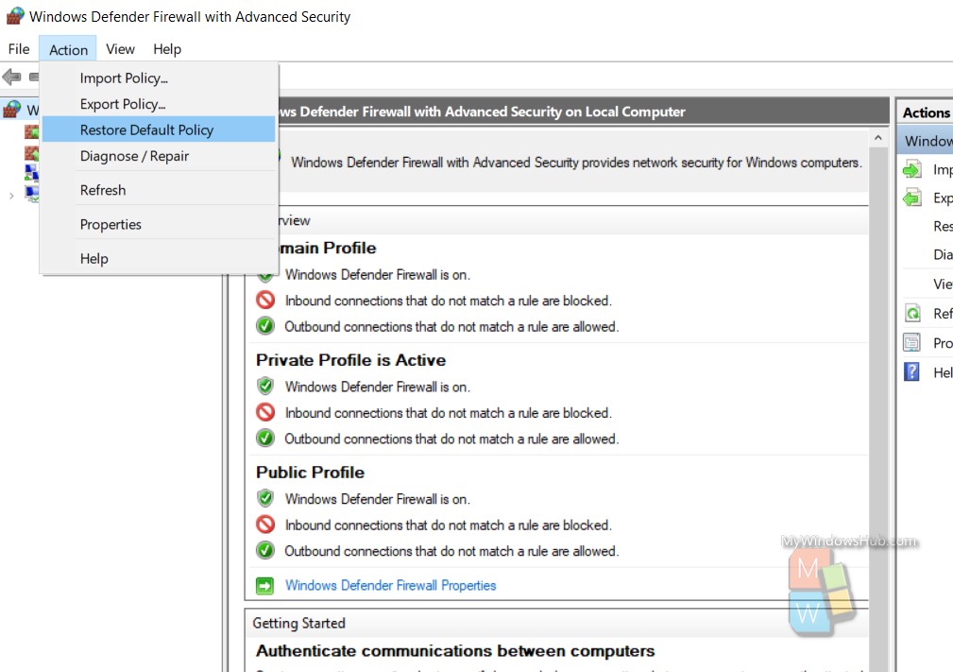
Task: Open the Help menu in the menu bar
Action: [167, 48]
